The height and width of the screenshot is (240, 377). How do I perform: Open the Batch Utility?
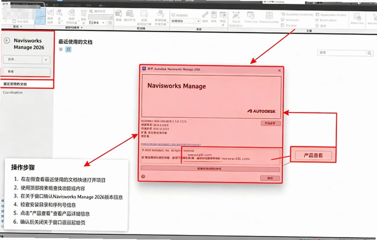pos(326,20)
